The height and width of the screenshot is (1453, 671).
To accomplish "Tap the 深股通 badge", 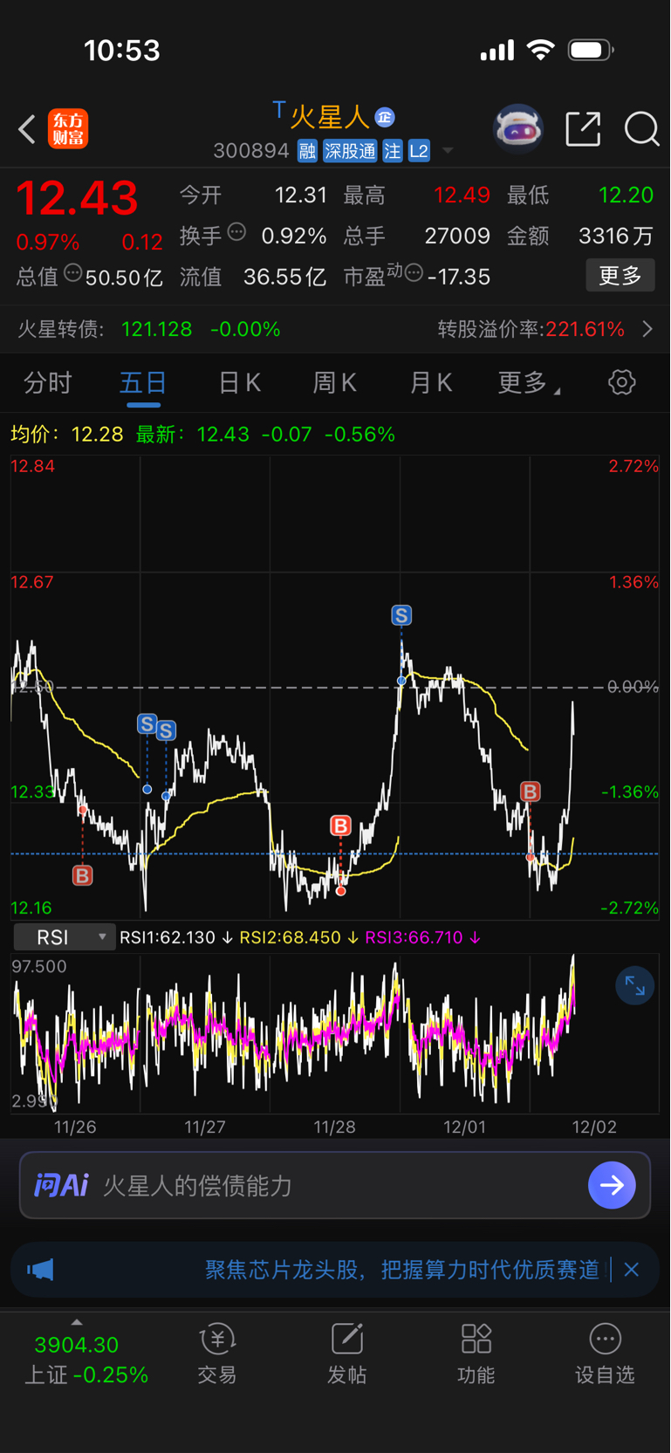I will pos(350,151).
